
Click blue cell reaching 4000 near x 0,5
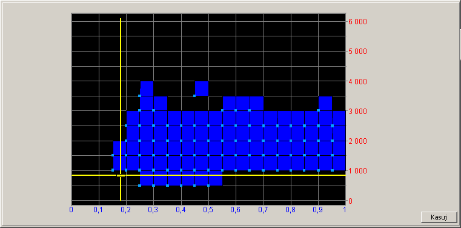(x=202, y=89)
